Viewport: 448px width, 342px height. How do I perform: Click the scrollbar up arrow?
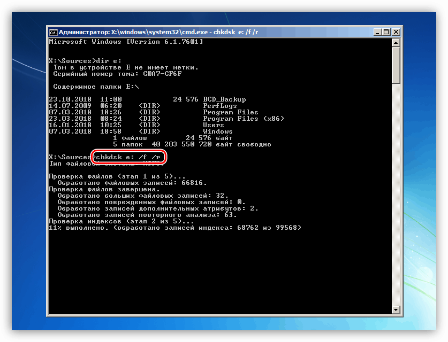[x=396, y=43]
